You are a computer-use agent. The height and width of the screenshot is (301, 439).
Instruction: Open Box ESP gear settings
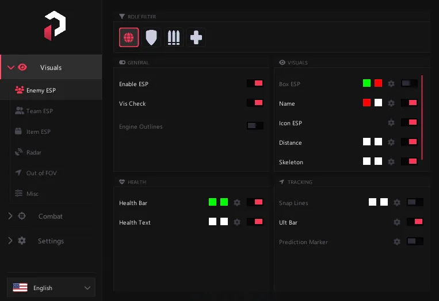391,83
